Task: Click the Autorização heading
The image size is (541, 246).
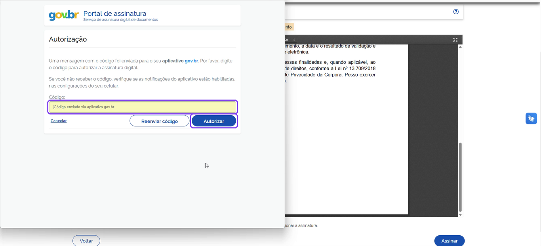Action: coord(68,39)
